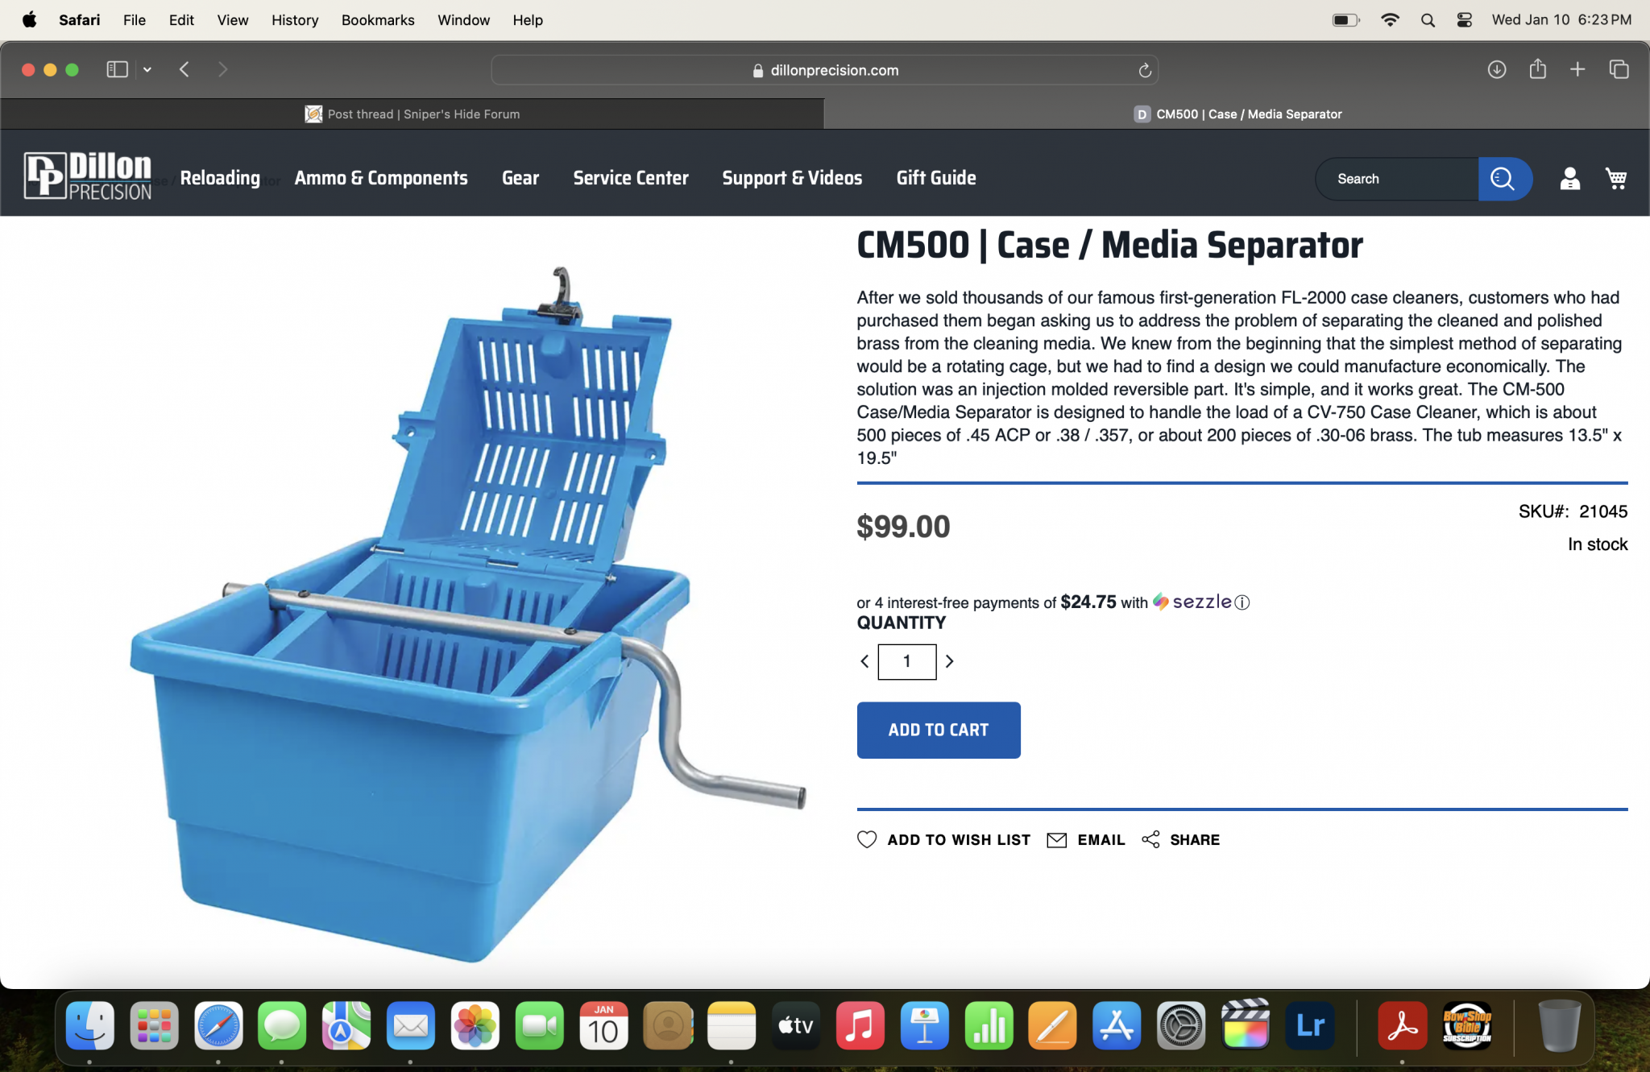Open the Bookmarks menu
Image resolution: width=1650 pixels, height=1072 pixels.
[x=378, y=20]
